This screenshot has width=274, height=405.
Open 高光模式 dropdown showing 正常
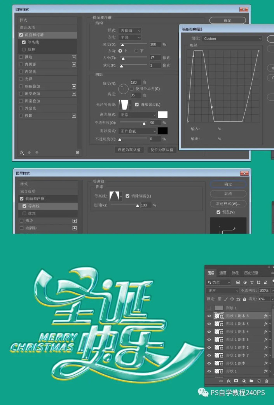[137, 115]
